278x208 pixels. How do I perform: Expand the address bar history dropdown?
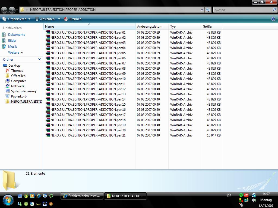pyautogui.click(x=202, y=10)
